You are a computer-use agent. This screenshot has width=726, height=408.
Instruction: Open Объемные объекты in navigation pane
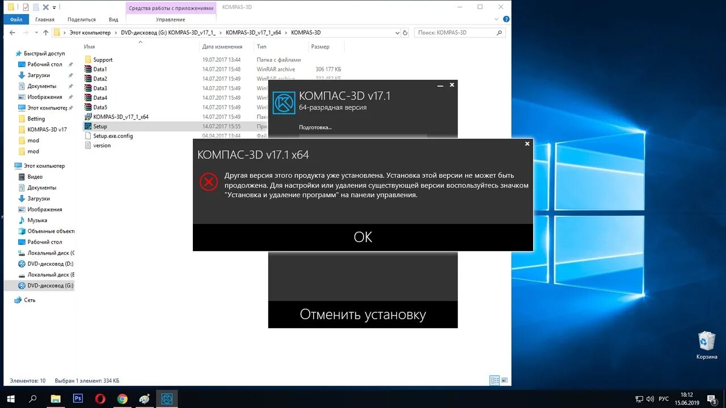point(50,231)
